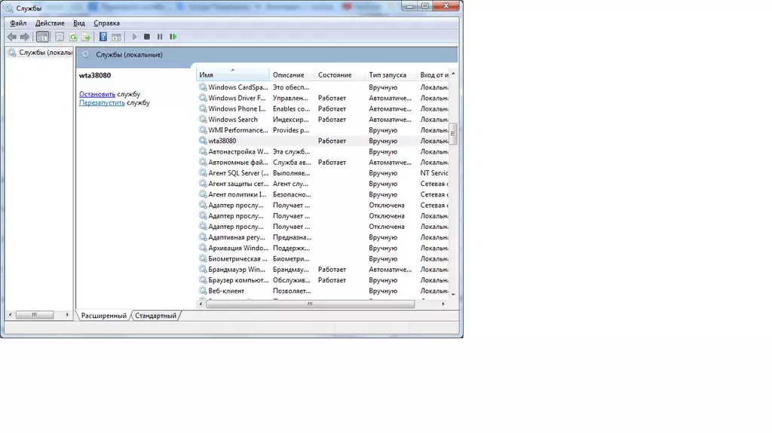Select the Windows Phone I... service row
Viewport: 772px width, 433px height.
323,108
